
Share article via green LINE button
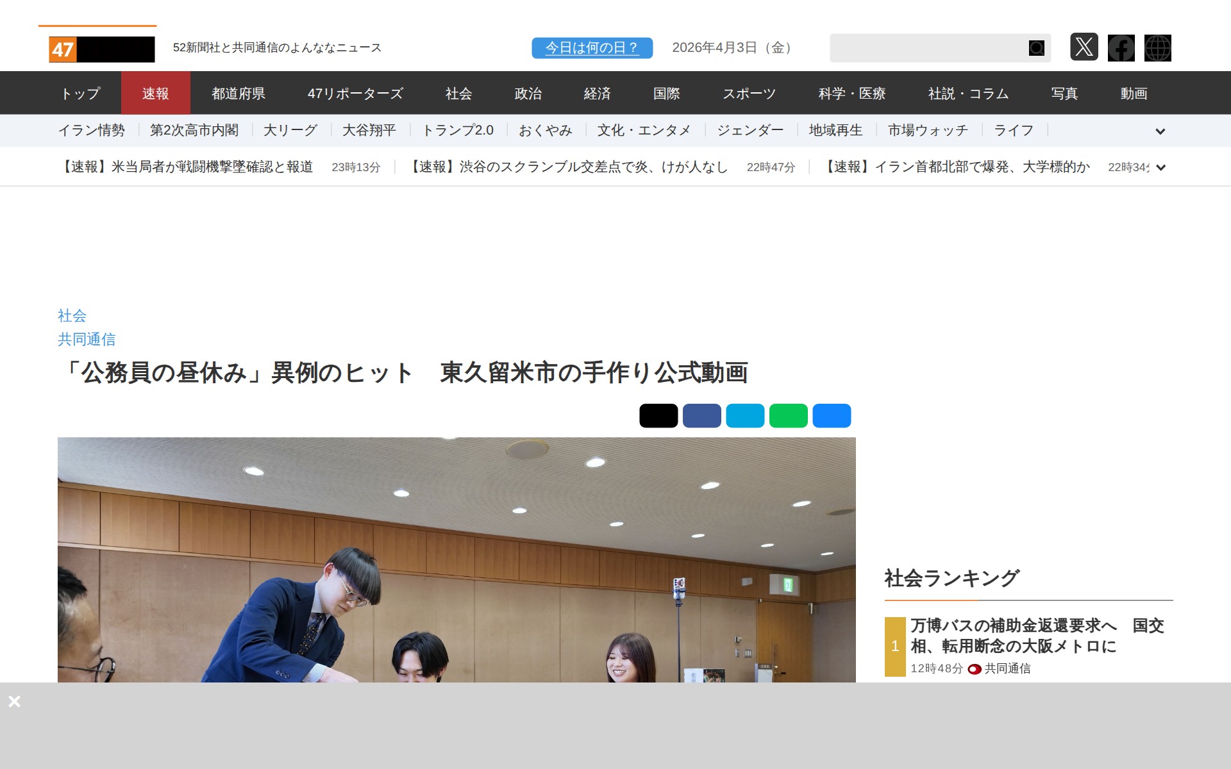tap(788, 416)
